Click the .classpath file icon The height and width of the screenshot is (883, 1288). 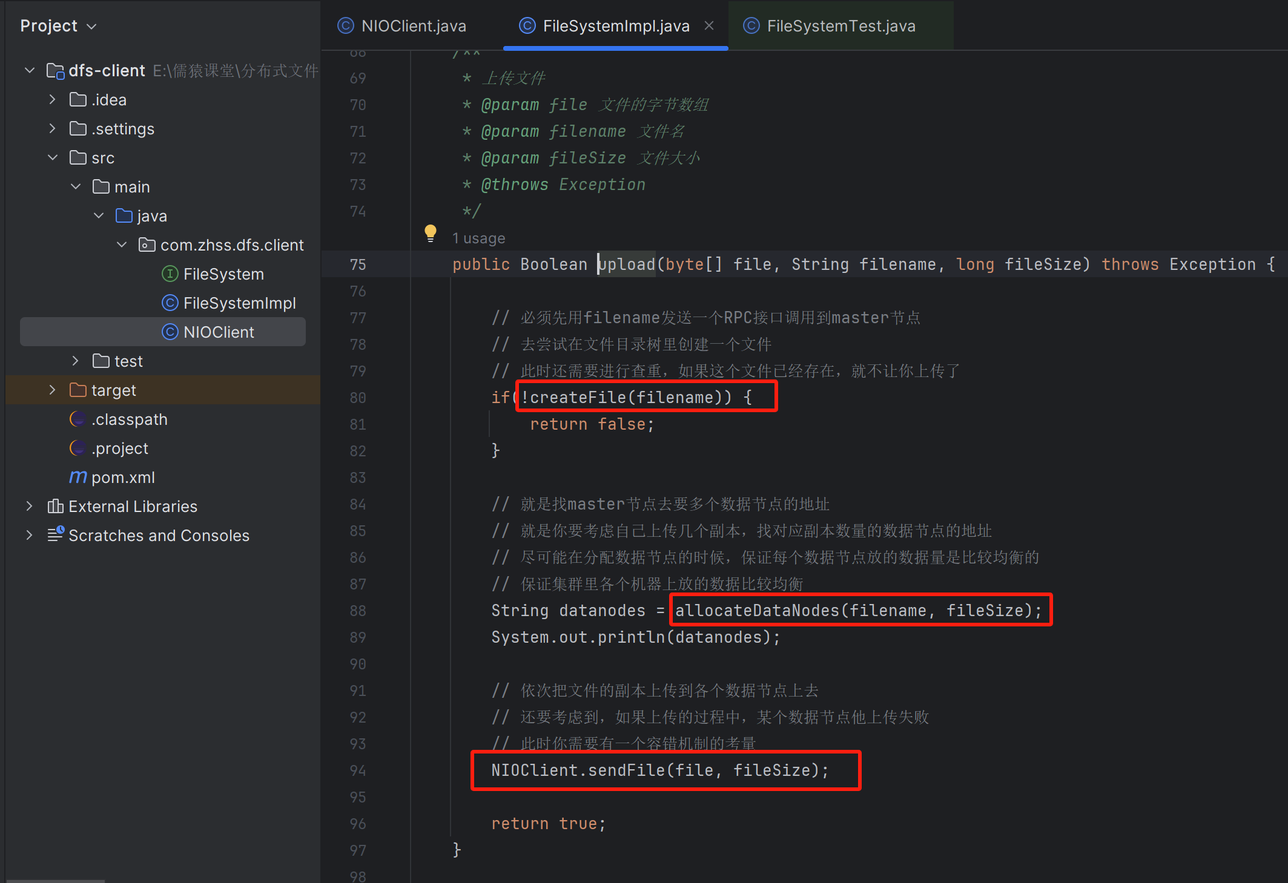pyautogui.click(x=78, y=419)
